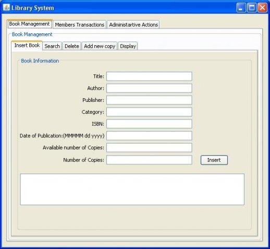Image resolution: width=270 pixels, height=249 pixels.
Task: Click into the Author field
Action: tap(149, 88)
